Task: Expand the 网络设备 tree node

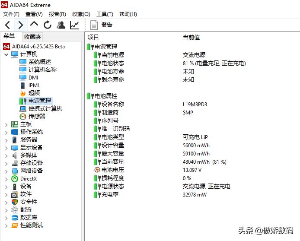Action: pyautogui.click(x=6, y=171)
